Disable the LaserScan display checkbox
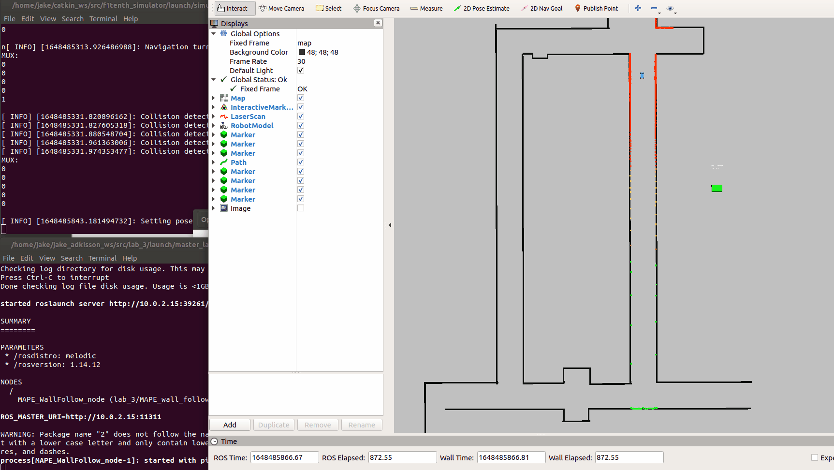 [301, 117]
